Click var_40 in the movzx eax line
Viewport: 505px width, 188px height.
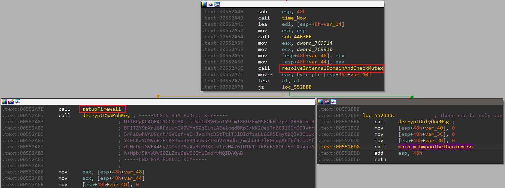pos(359,74)
